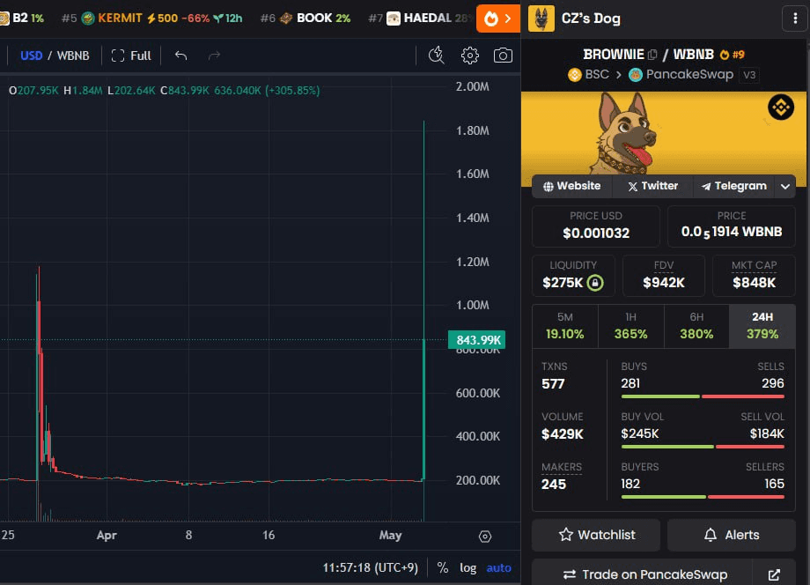The height and width of the screenshot is (585, 810).
Task: Click the v3 pool version badge
Action: coord(749,75)
